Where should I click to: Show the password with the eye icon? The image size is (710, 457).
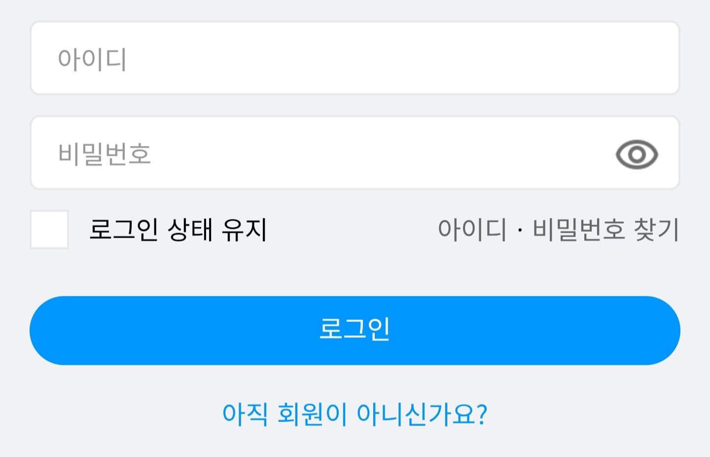(637, 154)
